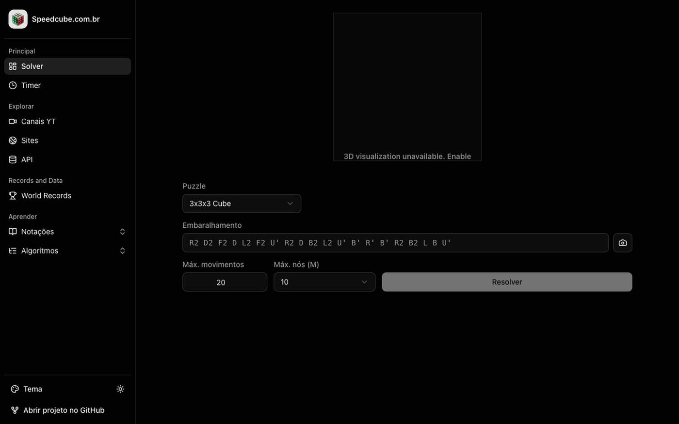Screen dimensions: 679x424
Task: Click the Canais YT video camera icon
Action: coord(13,122)
